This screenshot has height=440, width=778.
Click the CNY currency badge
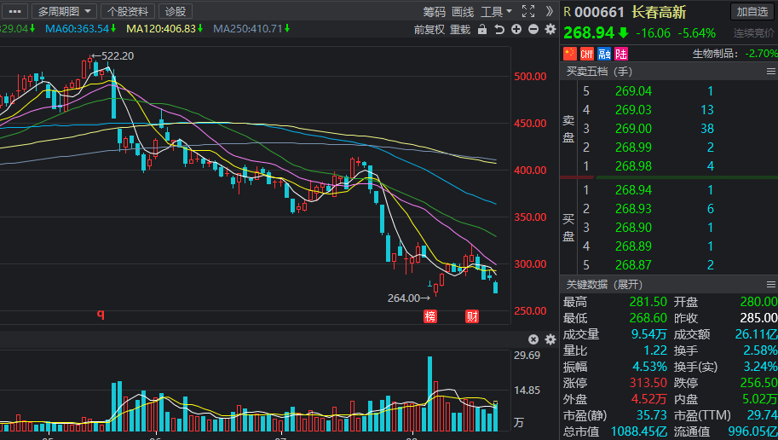point(587,54)
